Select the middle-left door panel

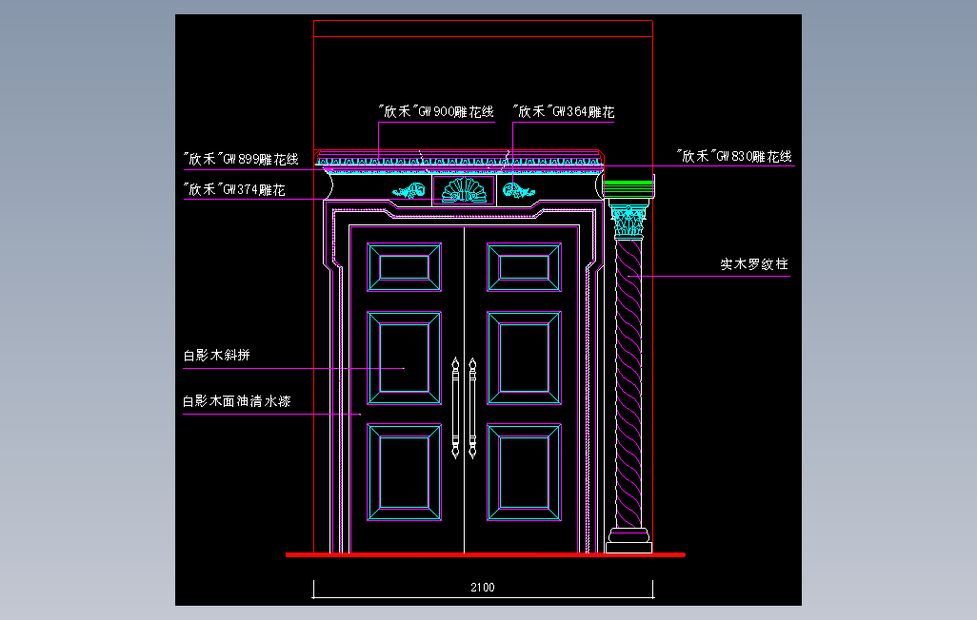405,358
